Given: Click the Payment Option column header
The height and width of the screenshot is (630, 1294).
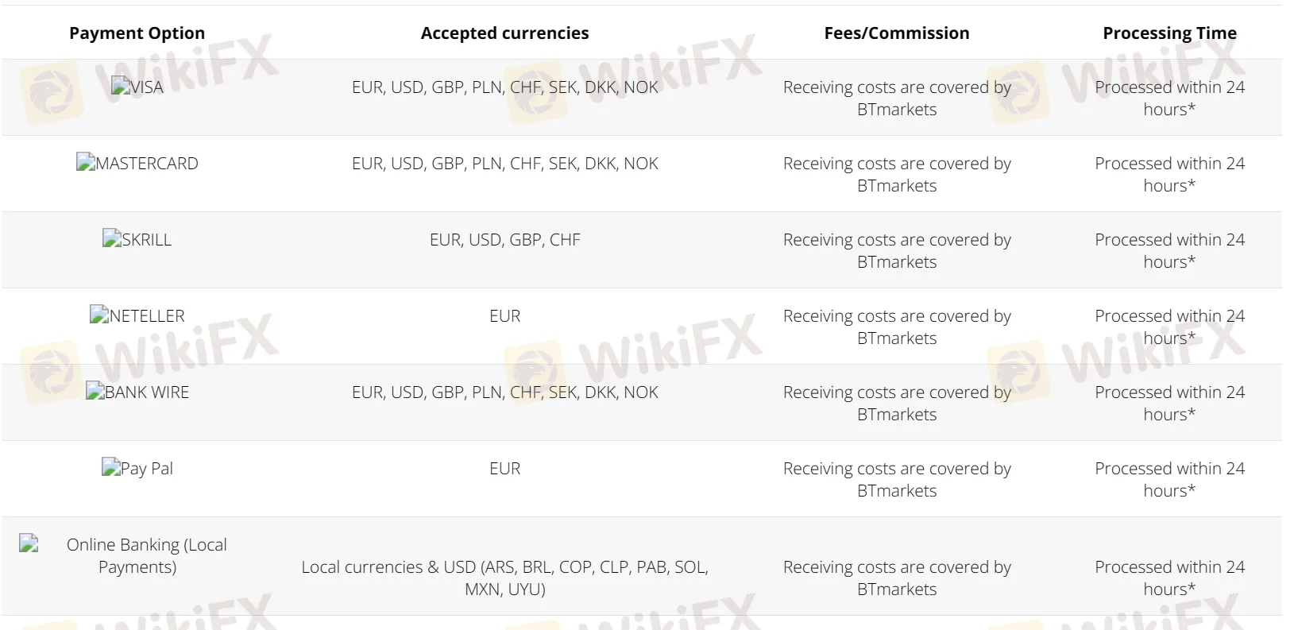Looking at the screenshot, I should tap(137, 33).
